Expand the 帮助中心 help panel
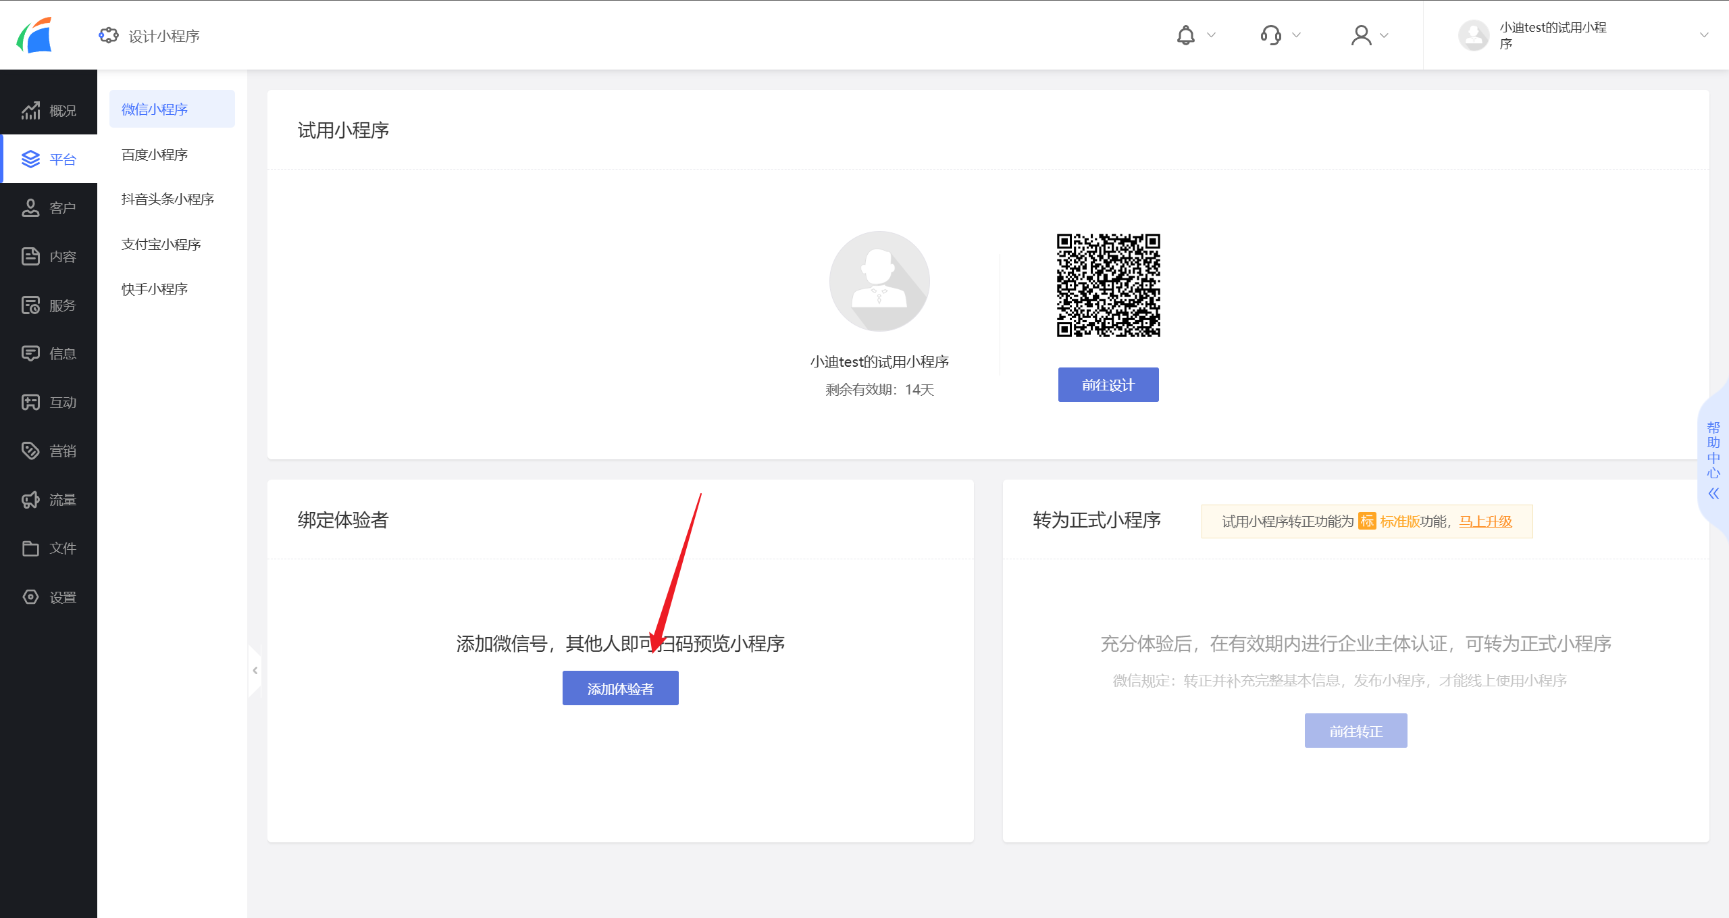The image size is (1729, 918). 1713,494
